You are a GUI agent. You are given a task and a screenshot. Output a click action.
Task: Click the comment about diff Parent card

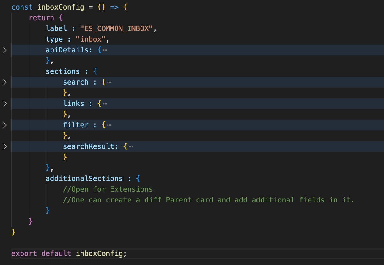209,200
